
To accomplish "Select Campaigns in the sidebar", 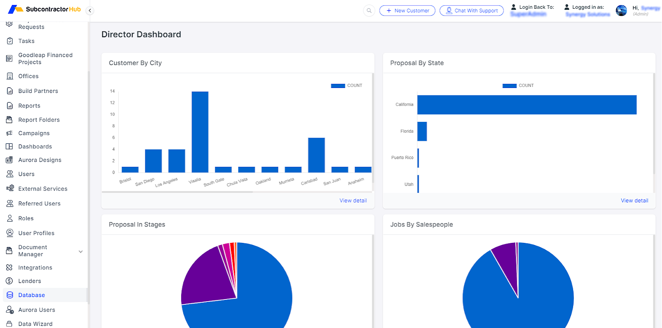I will [34, 133].
